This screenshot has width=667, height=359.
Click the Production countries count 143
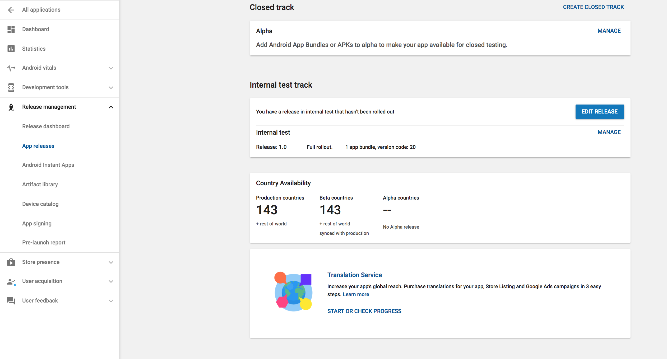267,210
